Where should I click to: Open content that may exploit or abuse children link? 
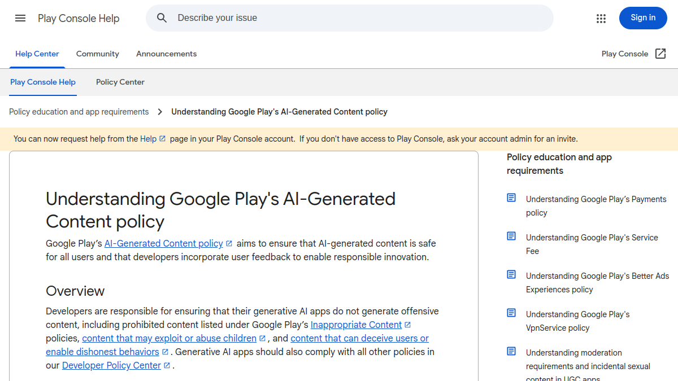[x=169, y=339]
